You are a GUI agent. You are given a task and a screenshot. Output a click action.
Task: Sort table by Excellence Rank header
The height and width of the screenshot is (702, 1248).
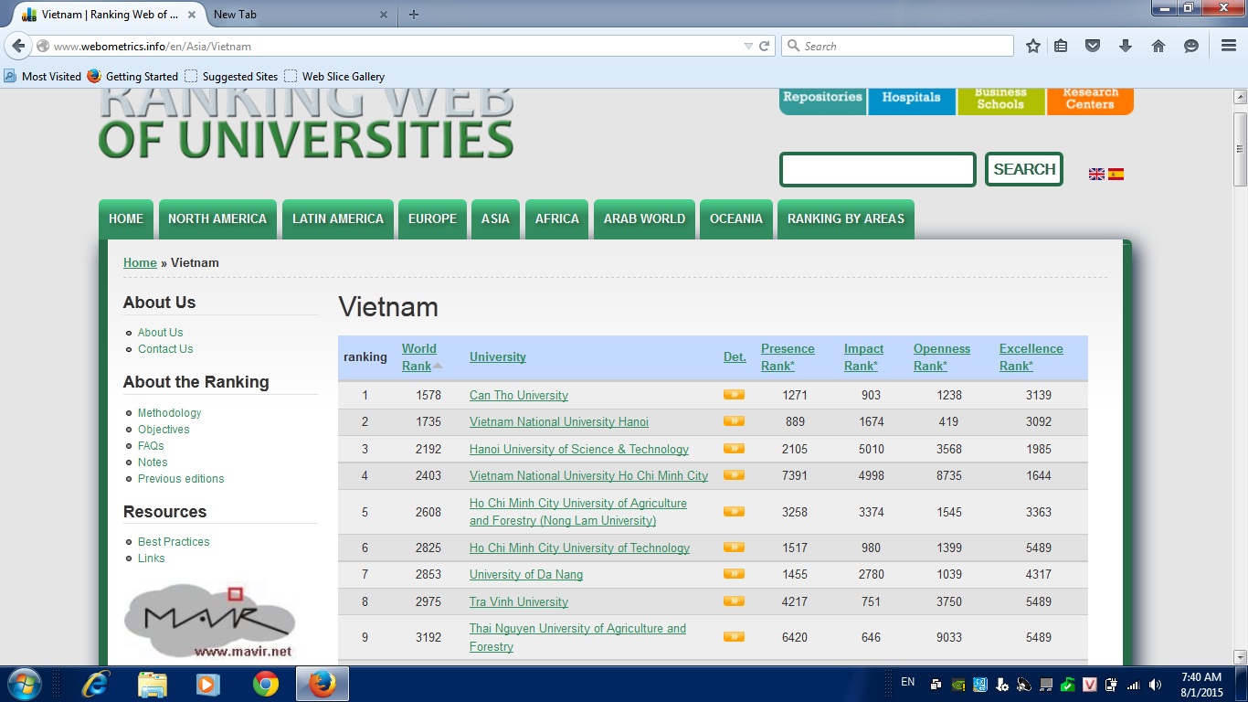pyautogui.click(x=1031, y=357)
